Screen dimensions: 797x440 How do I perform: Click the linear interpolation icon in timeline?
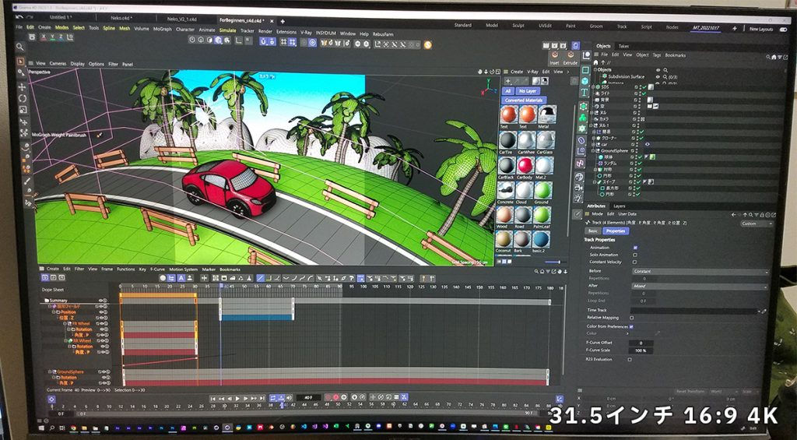[260, 278]
